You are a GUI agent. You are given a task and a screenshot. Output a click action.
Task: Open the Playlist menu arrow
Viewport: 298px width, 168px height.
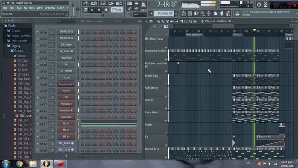tap(147, 21)
